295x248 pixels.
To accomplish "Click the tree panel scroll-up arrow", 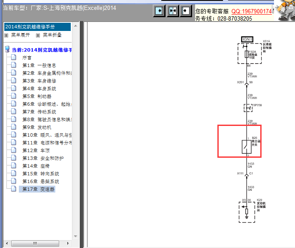I will (75, 26).
